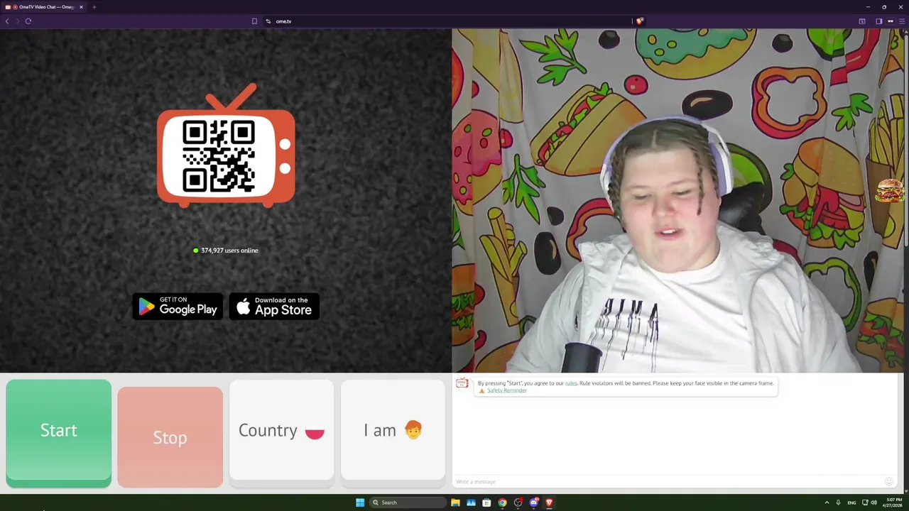
Task: Open the Download on the App Store badge
Action: [274, 307]
